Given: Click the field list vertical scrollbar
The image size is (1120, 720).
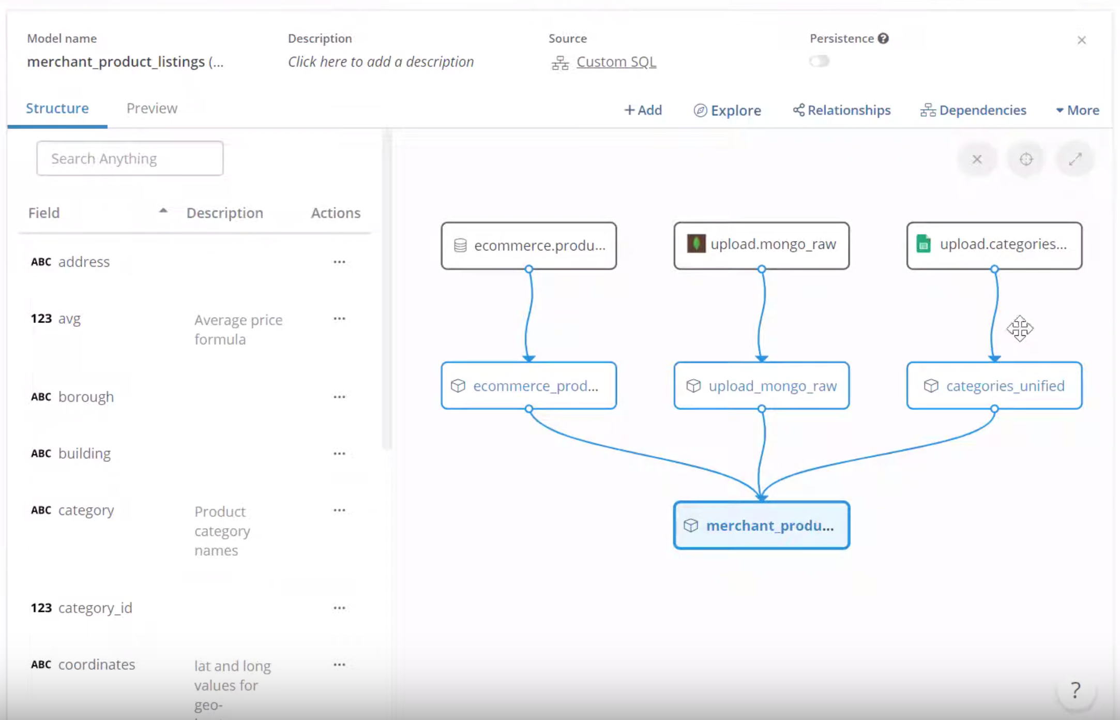Looking at the screenshot, I should (387, 290).
